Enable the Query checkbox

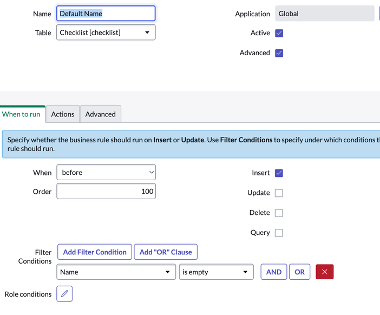(x=279, y=233)
